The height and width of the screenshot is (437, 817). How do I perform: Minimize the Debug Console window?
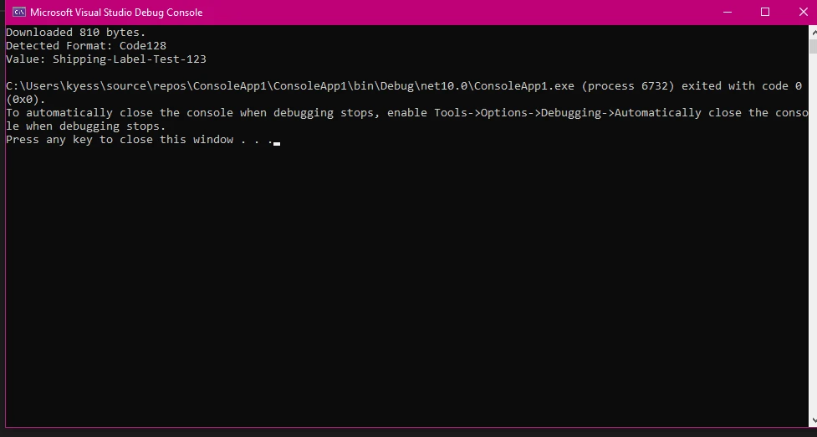(x=727, y=13)
